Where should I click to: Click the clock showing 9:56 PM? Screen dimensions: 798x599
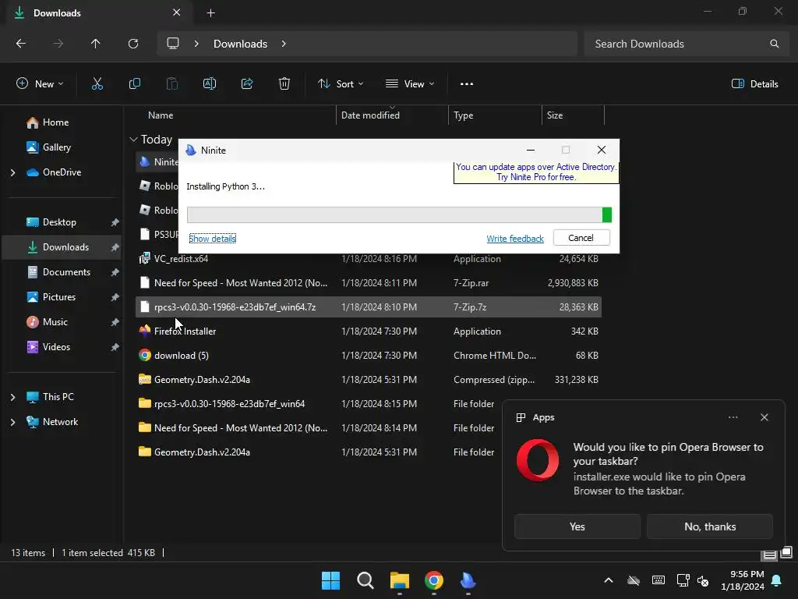point(742,580)
